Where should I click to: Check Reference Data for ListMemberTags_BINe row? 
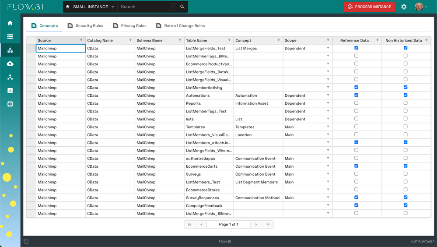[356, 56]
